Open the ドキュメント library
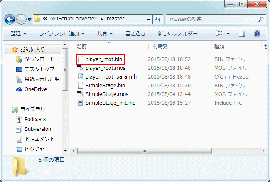The image size is (270, 182). tap(39, 139)
